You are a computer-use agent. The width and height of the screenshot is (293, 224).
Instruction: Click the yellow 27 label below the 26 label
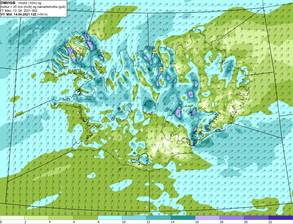point(161,69)
